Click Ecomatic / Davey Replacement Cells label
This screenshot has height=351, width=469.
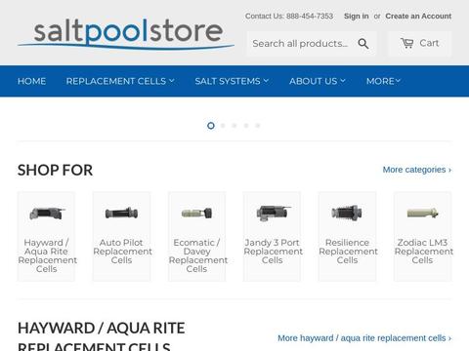tap(197, 255)
